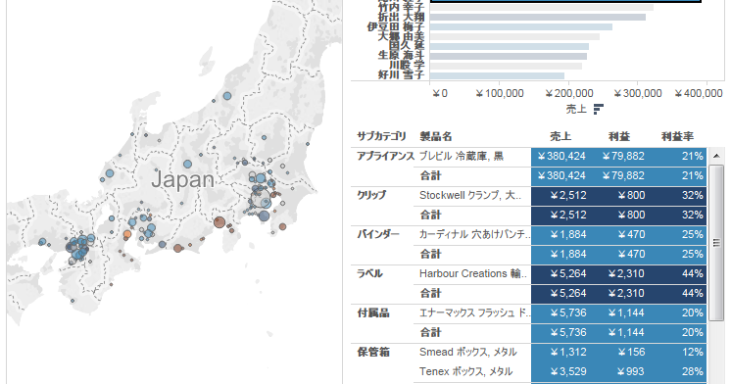Viewport: 731px width, 384px height.
Task: Select the ラベル subcategory label
Action: tap(369, 273)
